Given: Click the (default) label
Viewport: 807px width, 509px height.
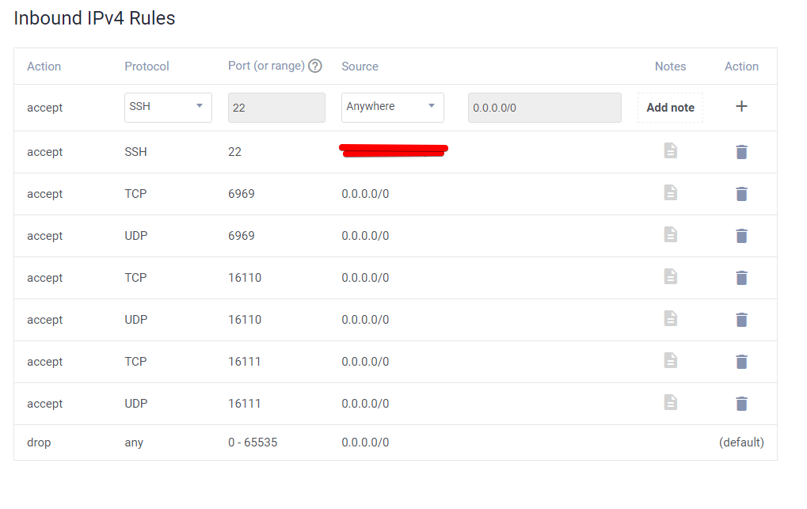Looking at the screenshot, I should point(741,443).
